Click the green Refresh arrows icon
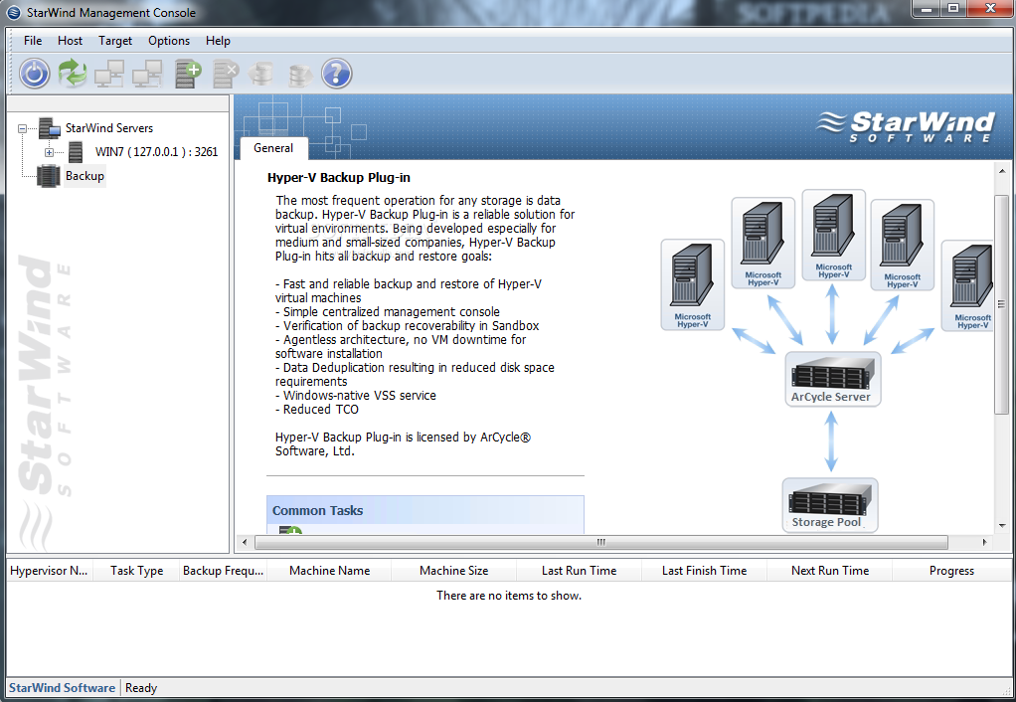The width and height of the screenshot is (1016, 702). point(73,74)
